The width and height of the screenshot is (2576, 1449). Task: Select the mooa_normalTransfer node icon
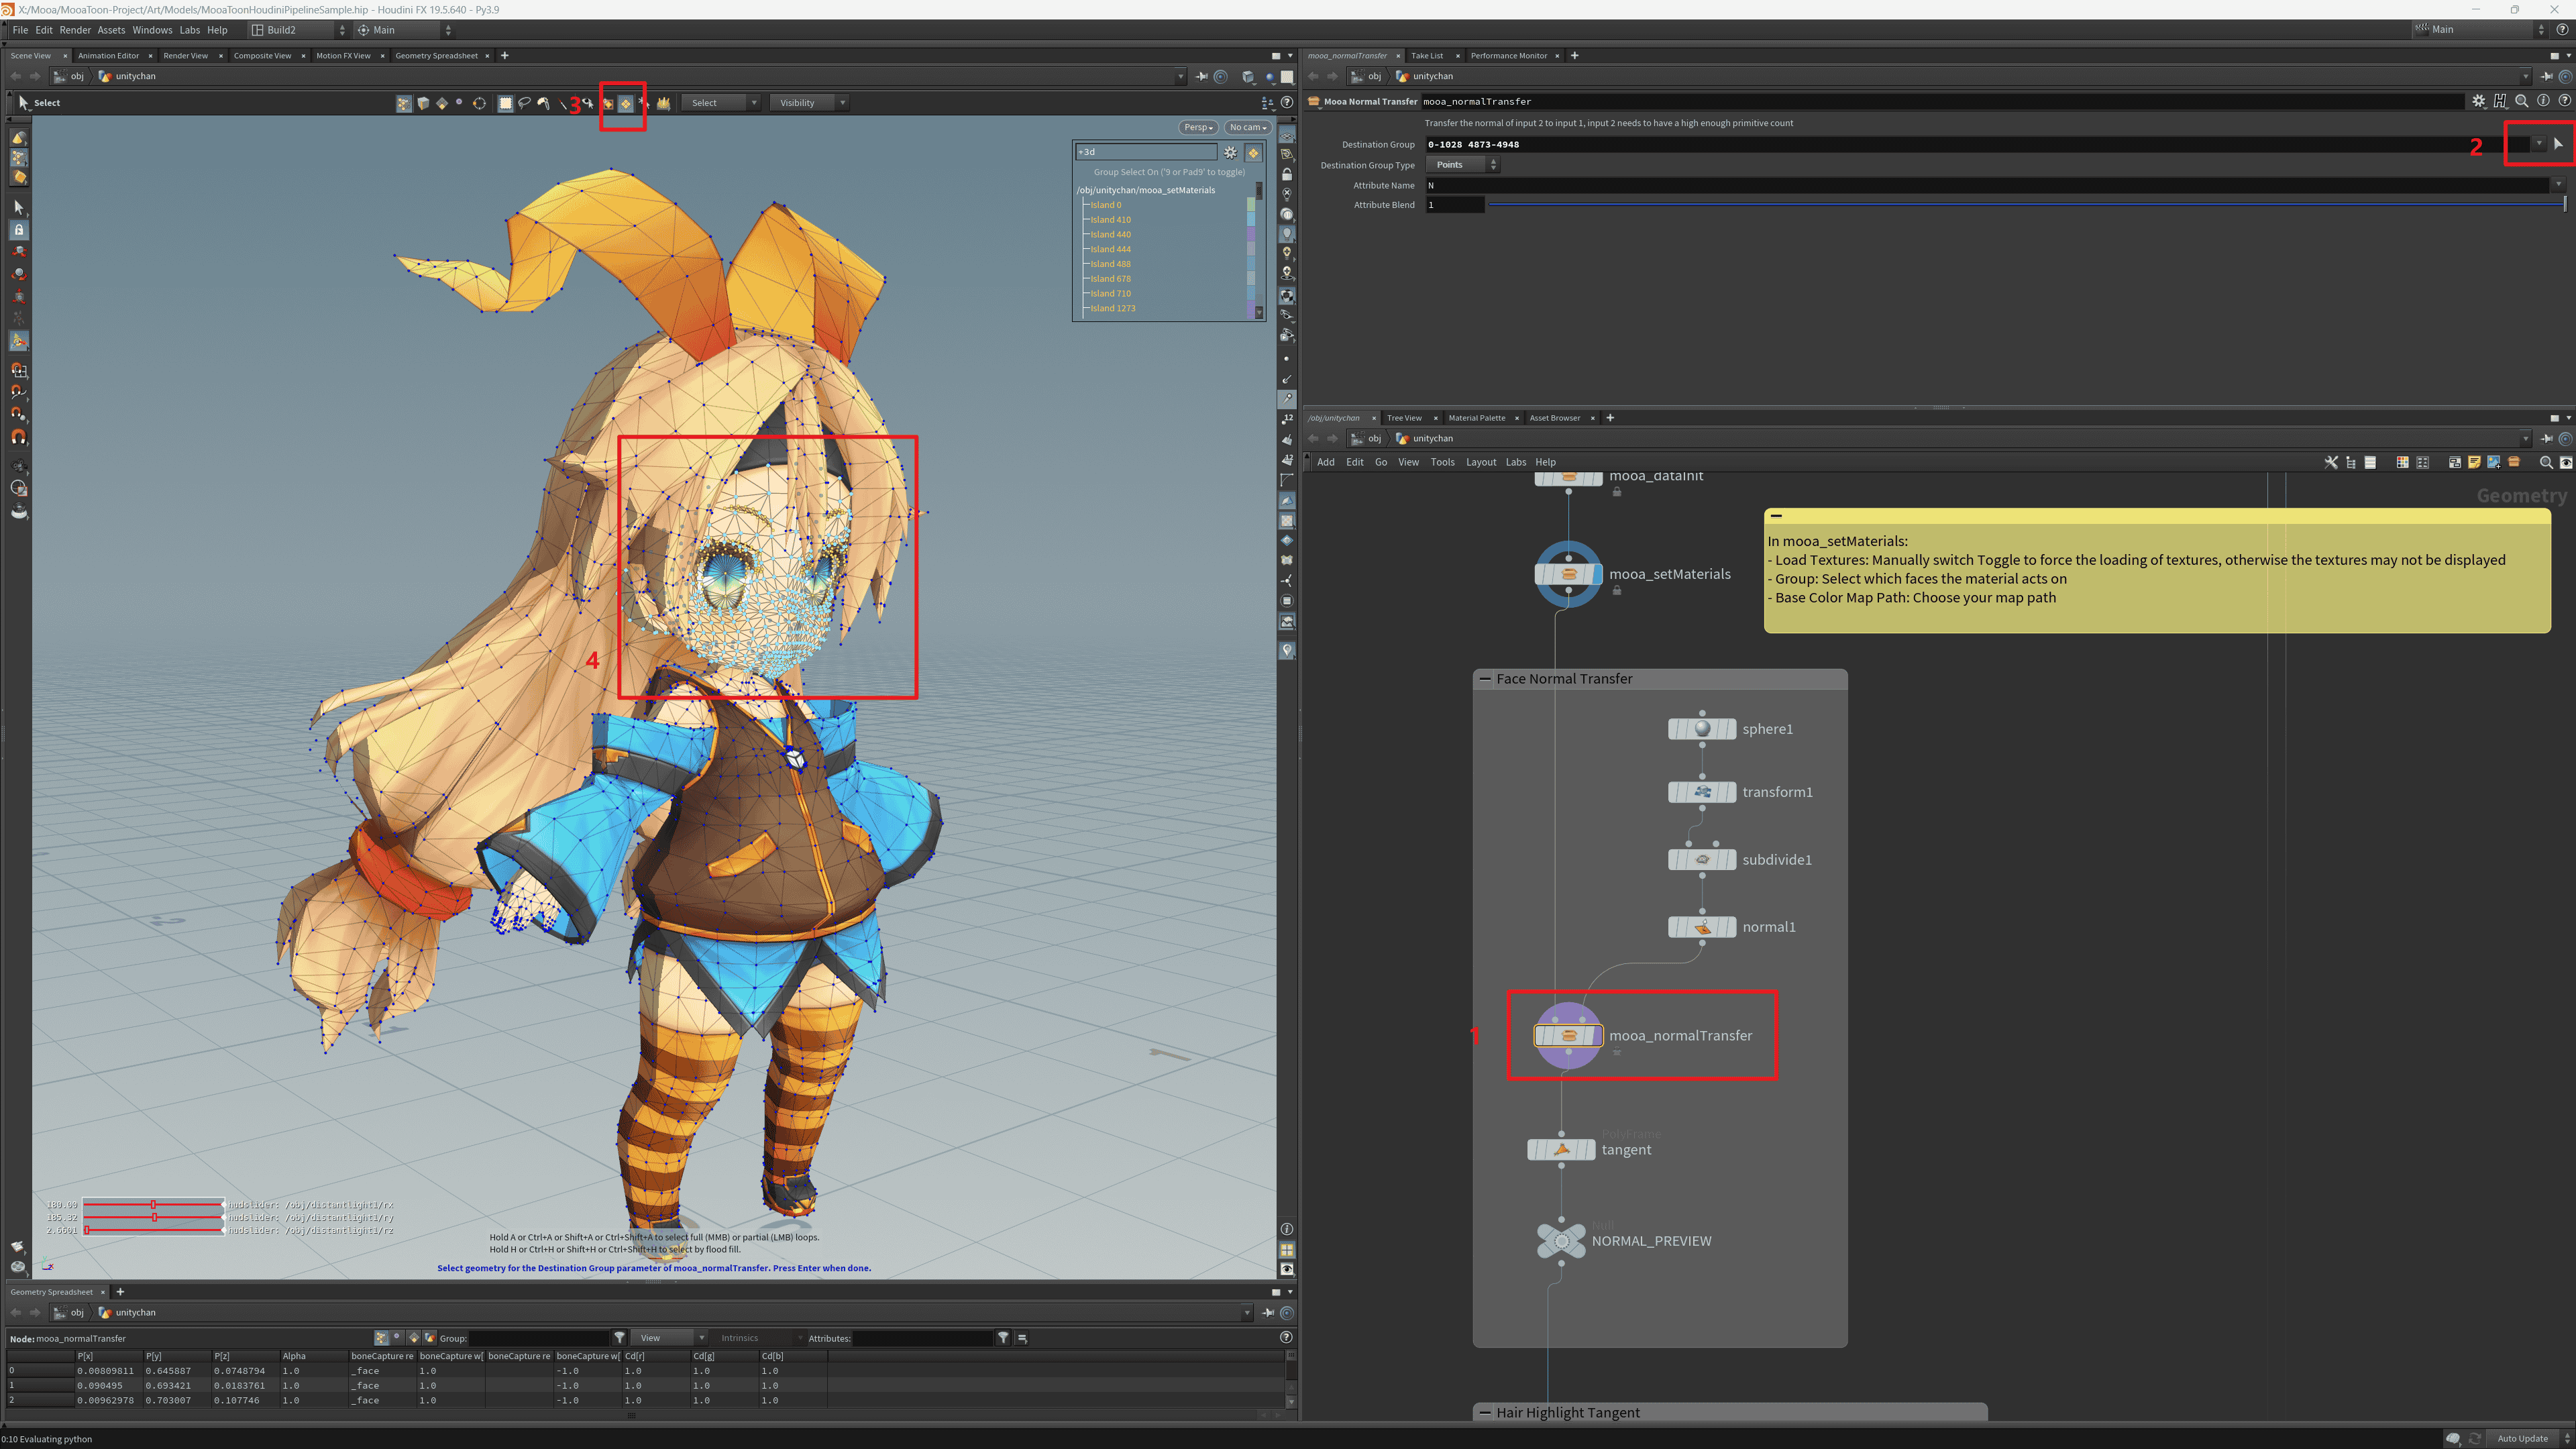1568,1035
